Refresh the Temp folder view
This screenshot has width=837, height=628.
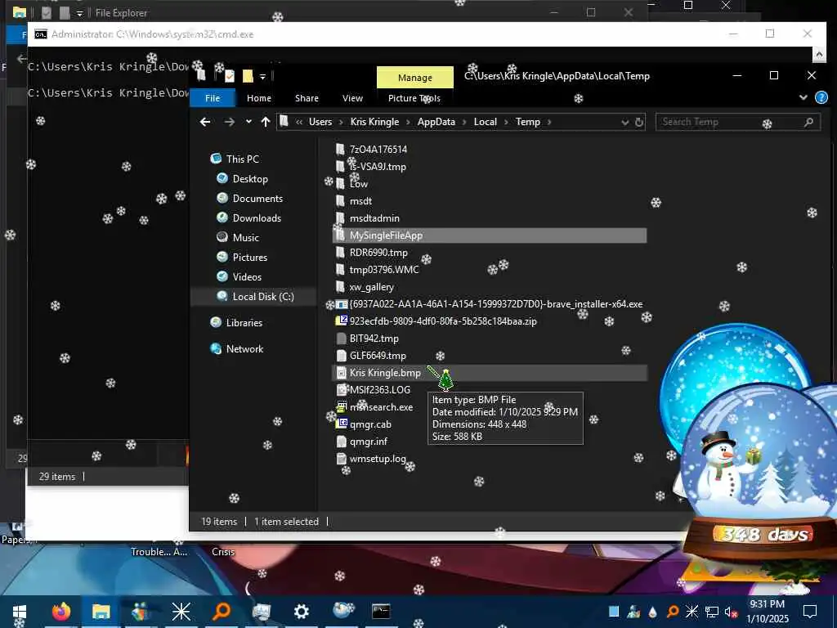(x=639, y=123)
